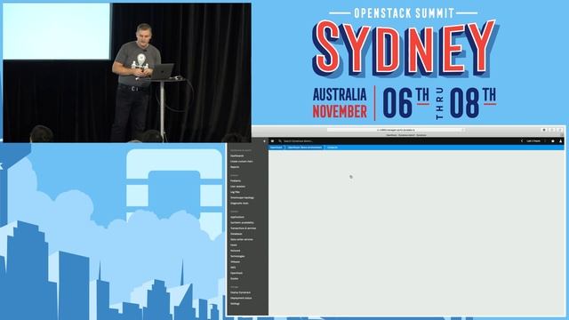This screenshot has width=569, height=320.
Task: Click the last breadcrumb item
Action: click(332, 148)
